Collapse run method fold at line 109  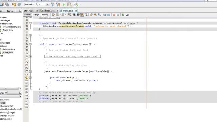(x=30, y=78)
